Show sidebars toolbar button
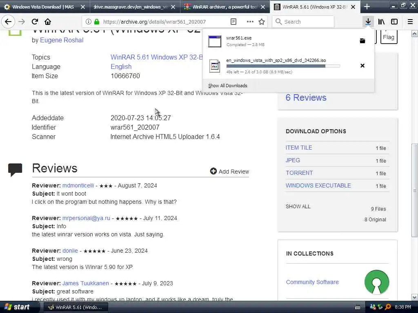The height and width of the screenshot is (313, 418). [x=394, y=22]
